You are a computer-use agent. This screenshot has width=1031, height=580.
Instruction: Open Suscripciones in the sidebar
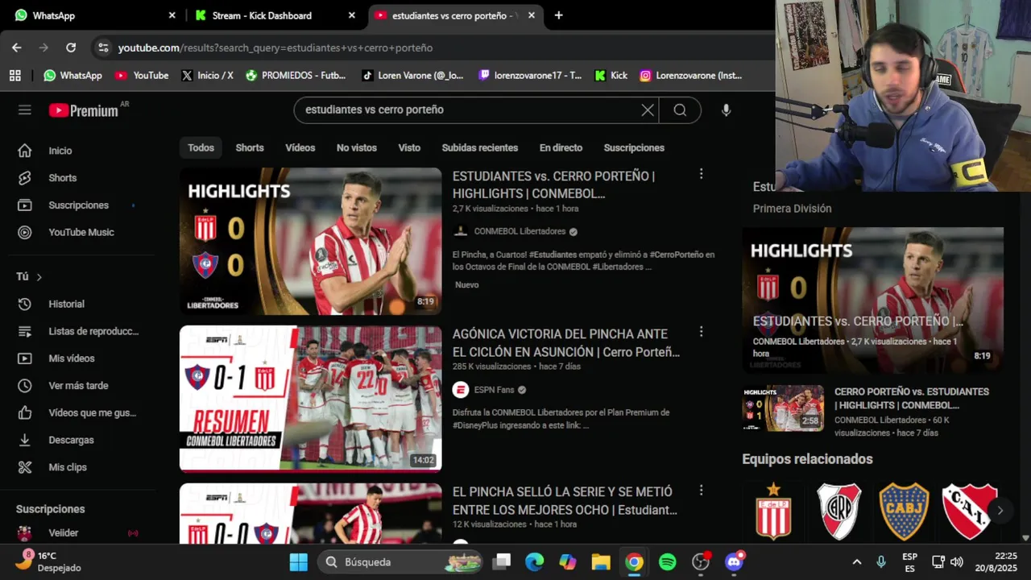pyautogui.click(x=77, y=205)
